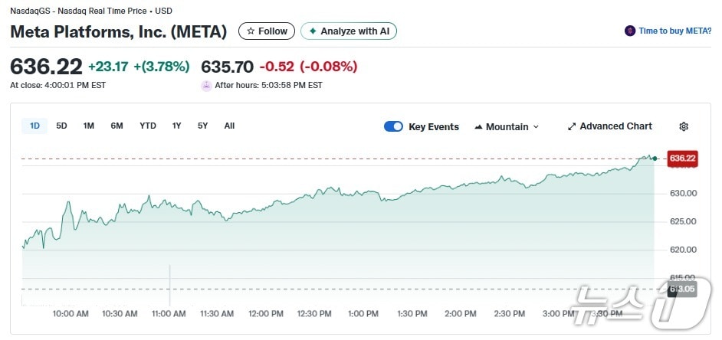Click the star icon on Follow
Image resolution: width=722 pixels, height=340 pixels.
[251, 31]
